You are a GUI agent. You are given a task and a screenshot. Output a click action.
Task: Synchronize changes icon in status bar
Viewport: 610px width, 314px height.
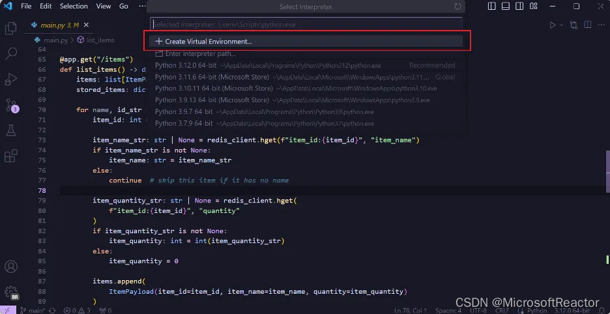[x=53, y=311]
